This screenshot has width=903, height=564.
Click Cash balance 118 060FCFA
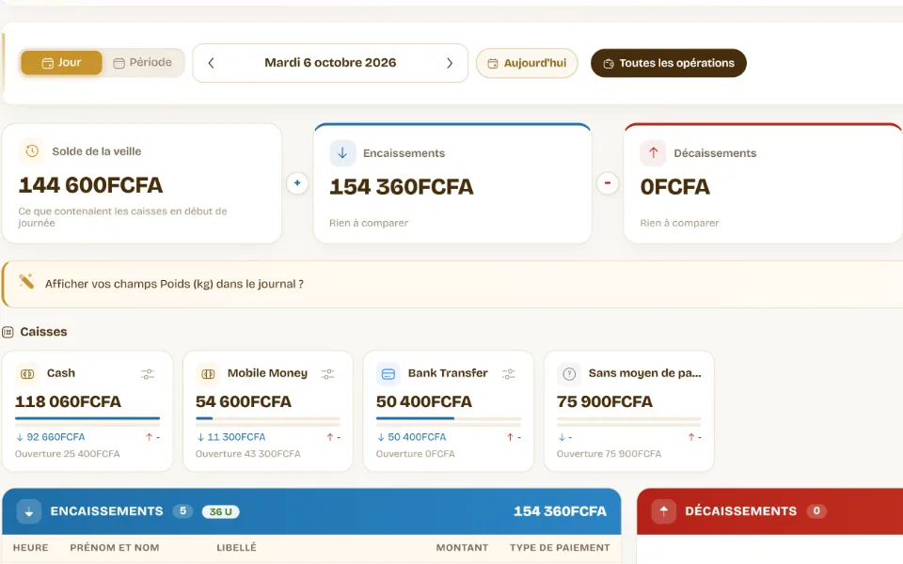pos(68,401)
